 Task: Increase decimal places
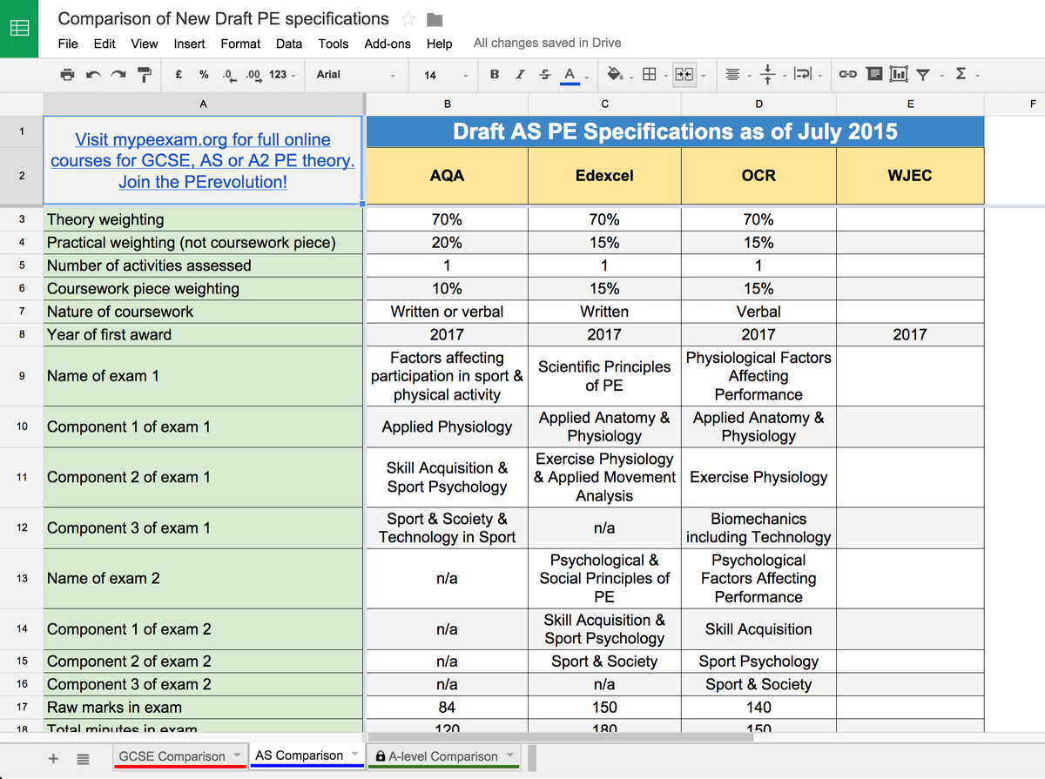[253, 75]
